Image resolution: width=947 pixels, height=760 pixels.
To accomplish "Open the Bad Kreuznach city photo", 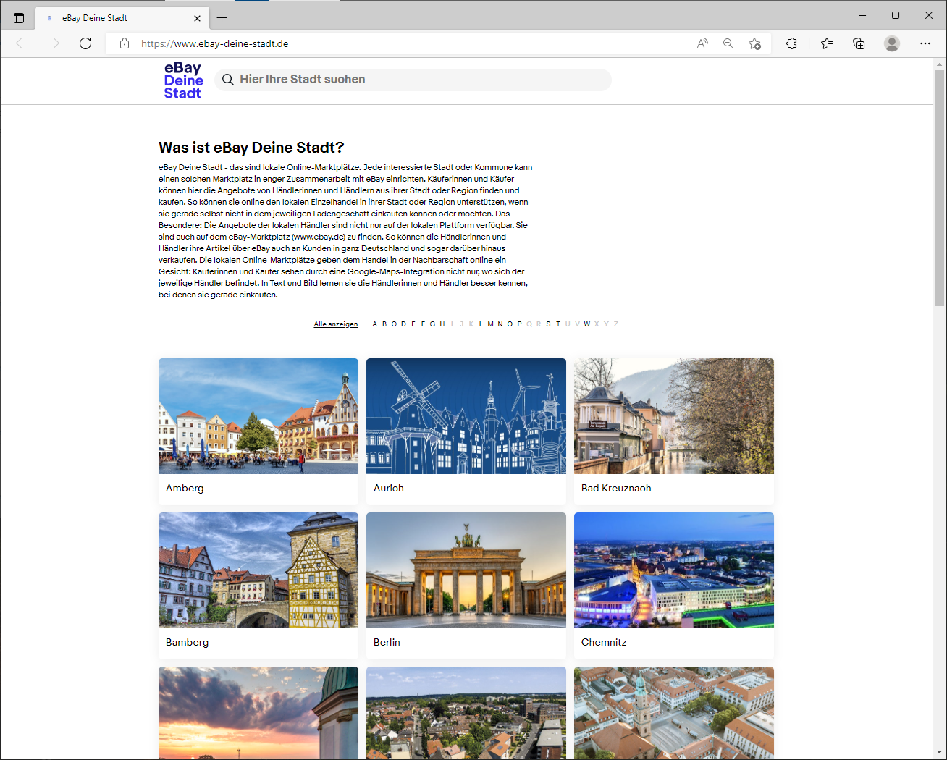I will 674,416.
